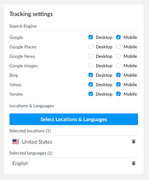Click the United States flag icon

coord(16,141)
